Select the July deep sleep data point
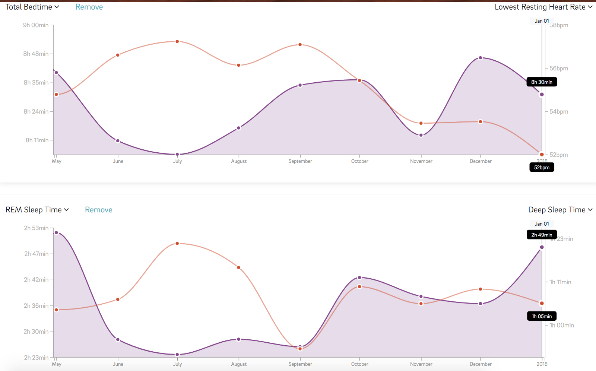Viewport: 596px width, 371px height. click(177, 243)
